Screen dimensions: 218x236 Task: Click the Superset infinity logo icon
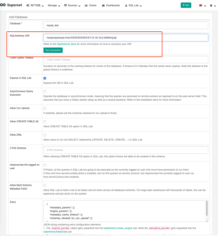tap(3, 5)
